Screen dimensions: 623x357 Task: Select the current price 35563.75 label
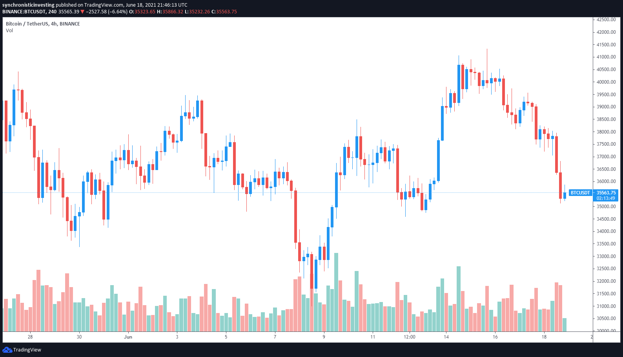click(x=606, y=193)
